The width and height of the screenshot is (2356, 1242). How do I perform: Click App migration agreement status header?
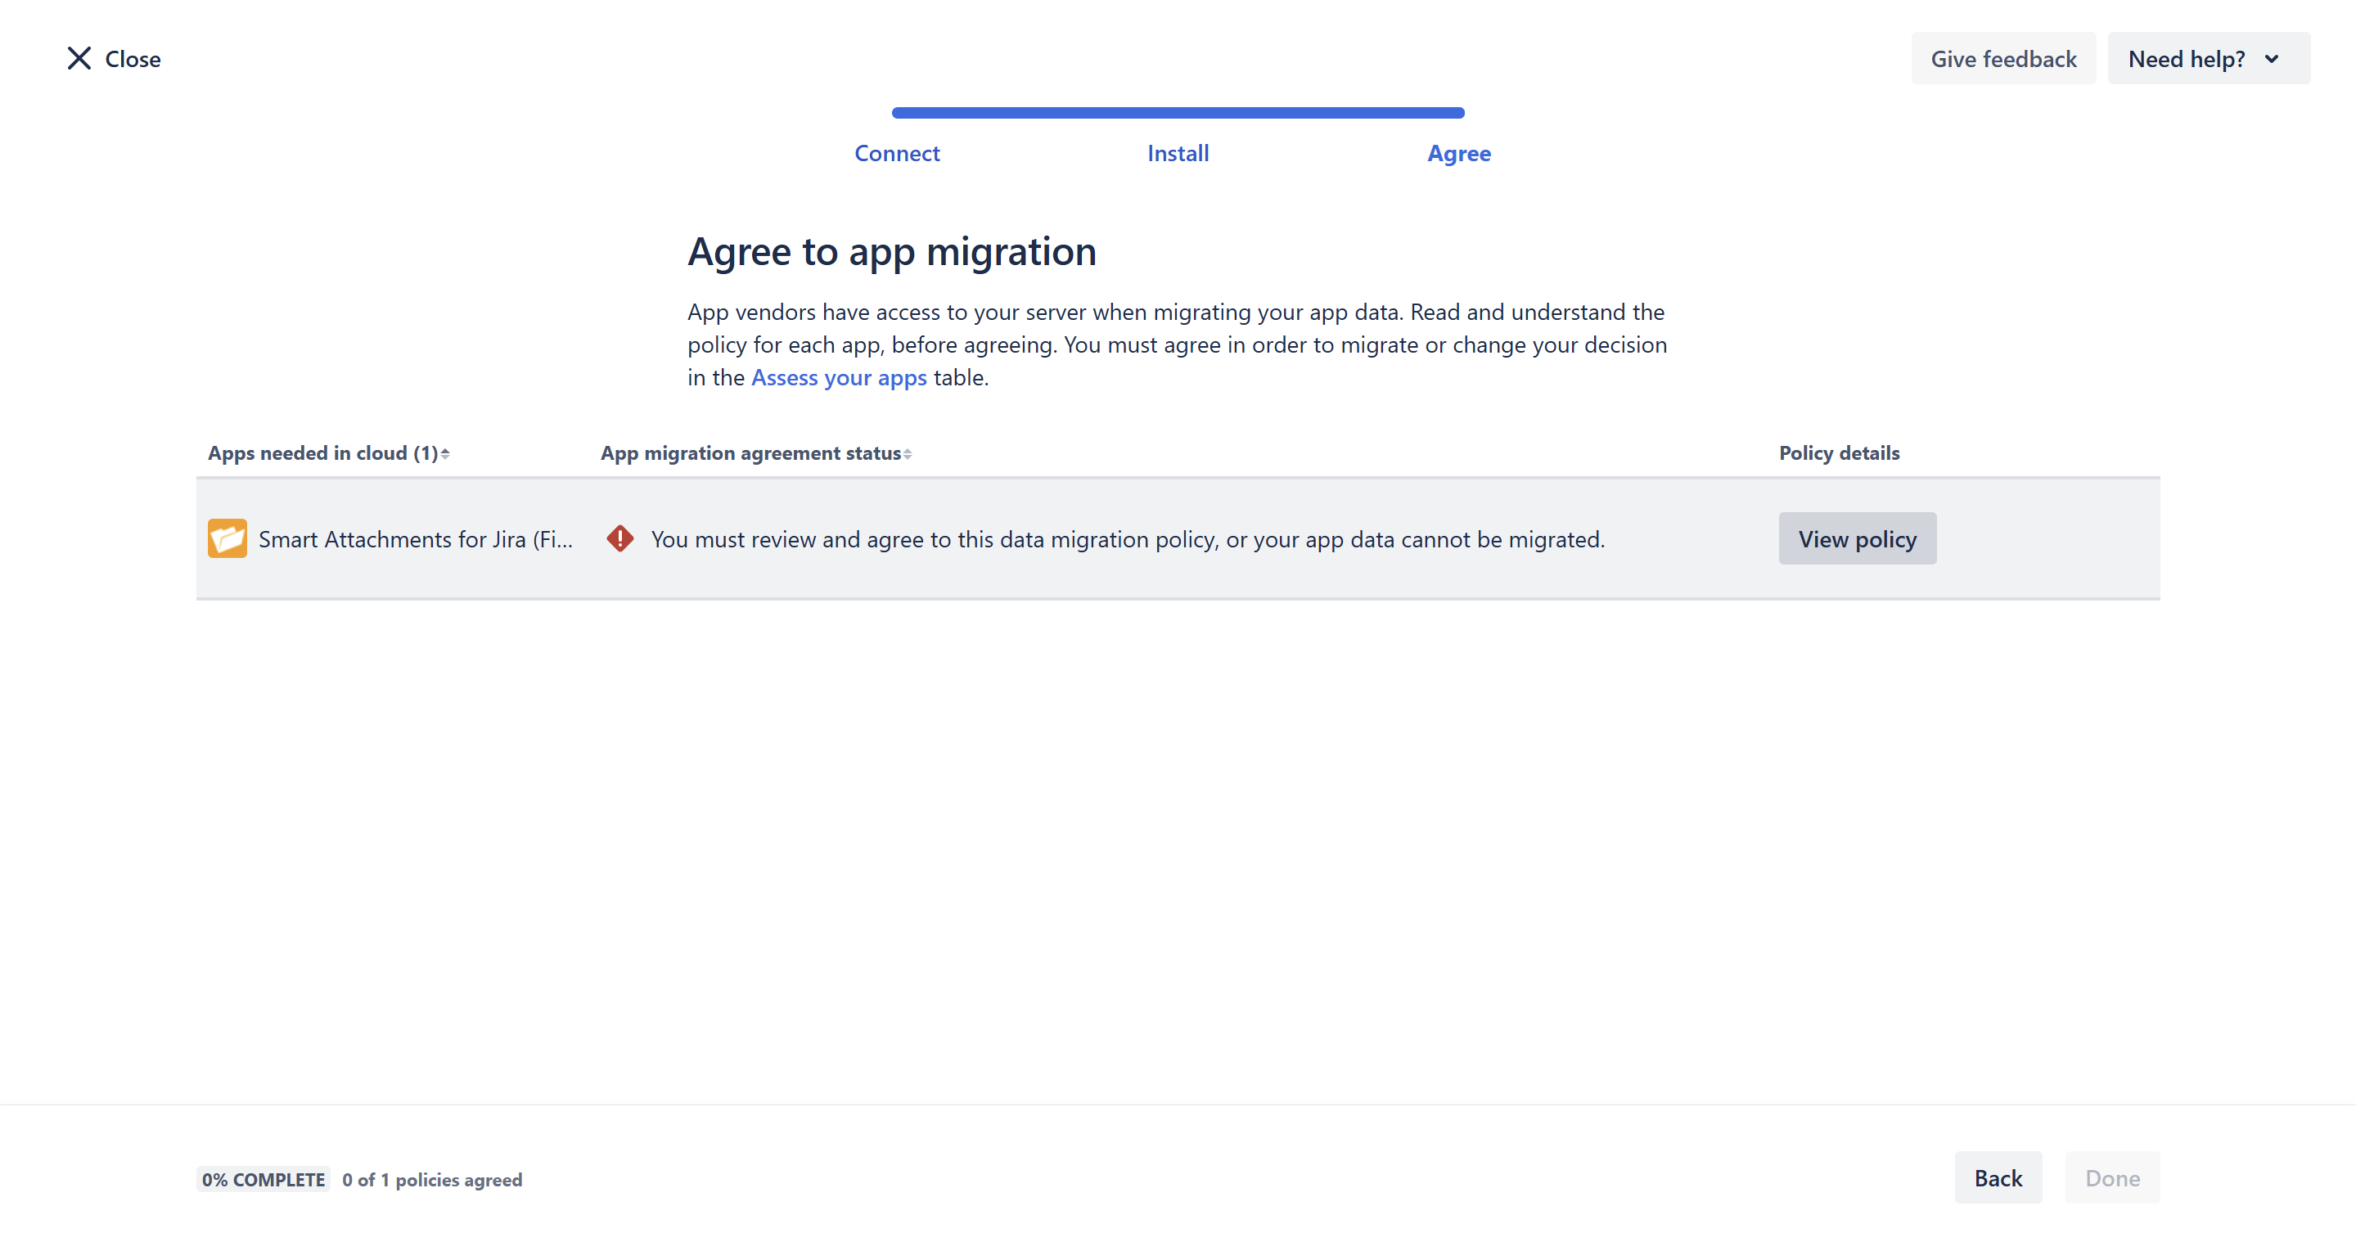(x=750, y=453)
